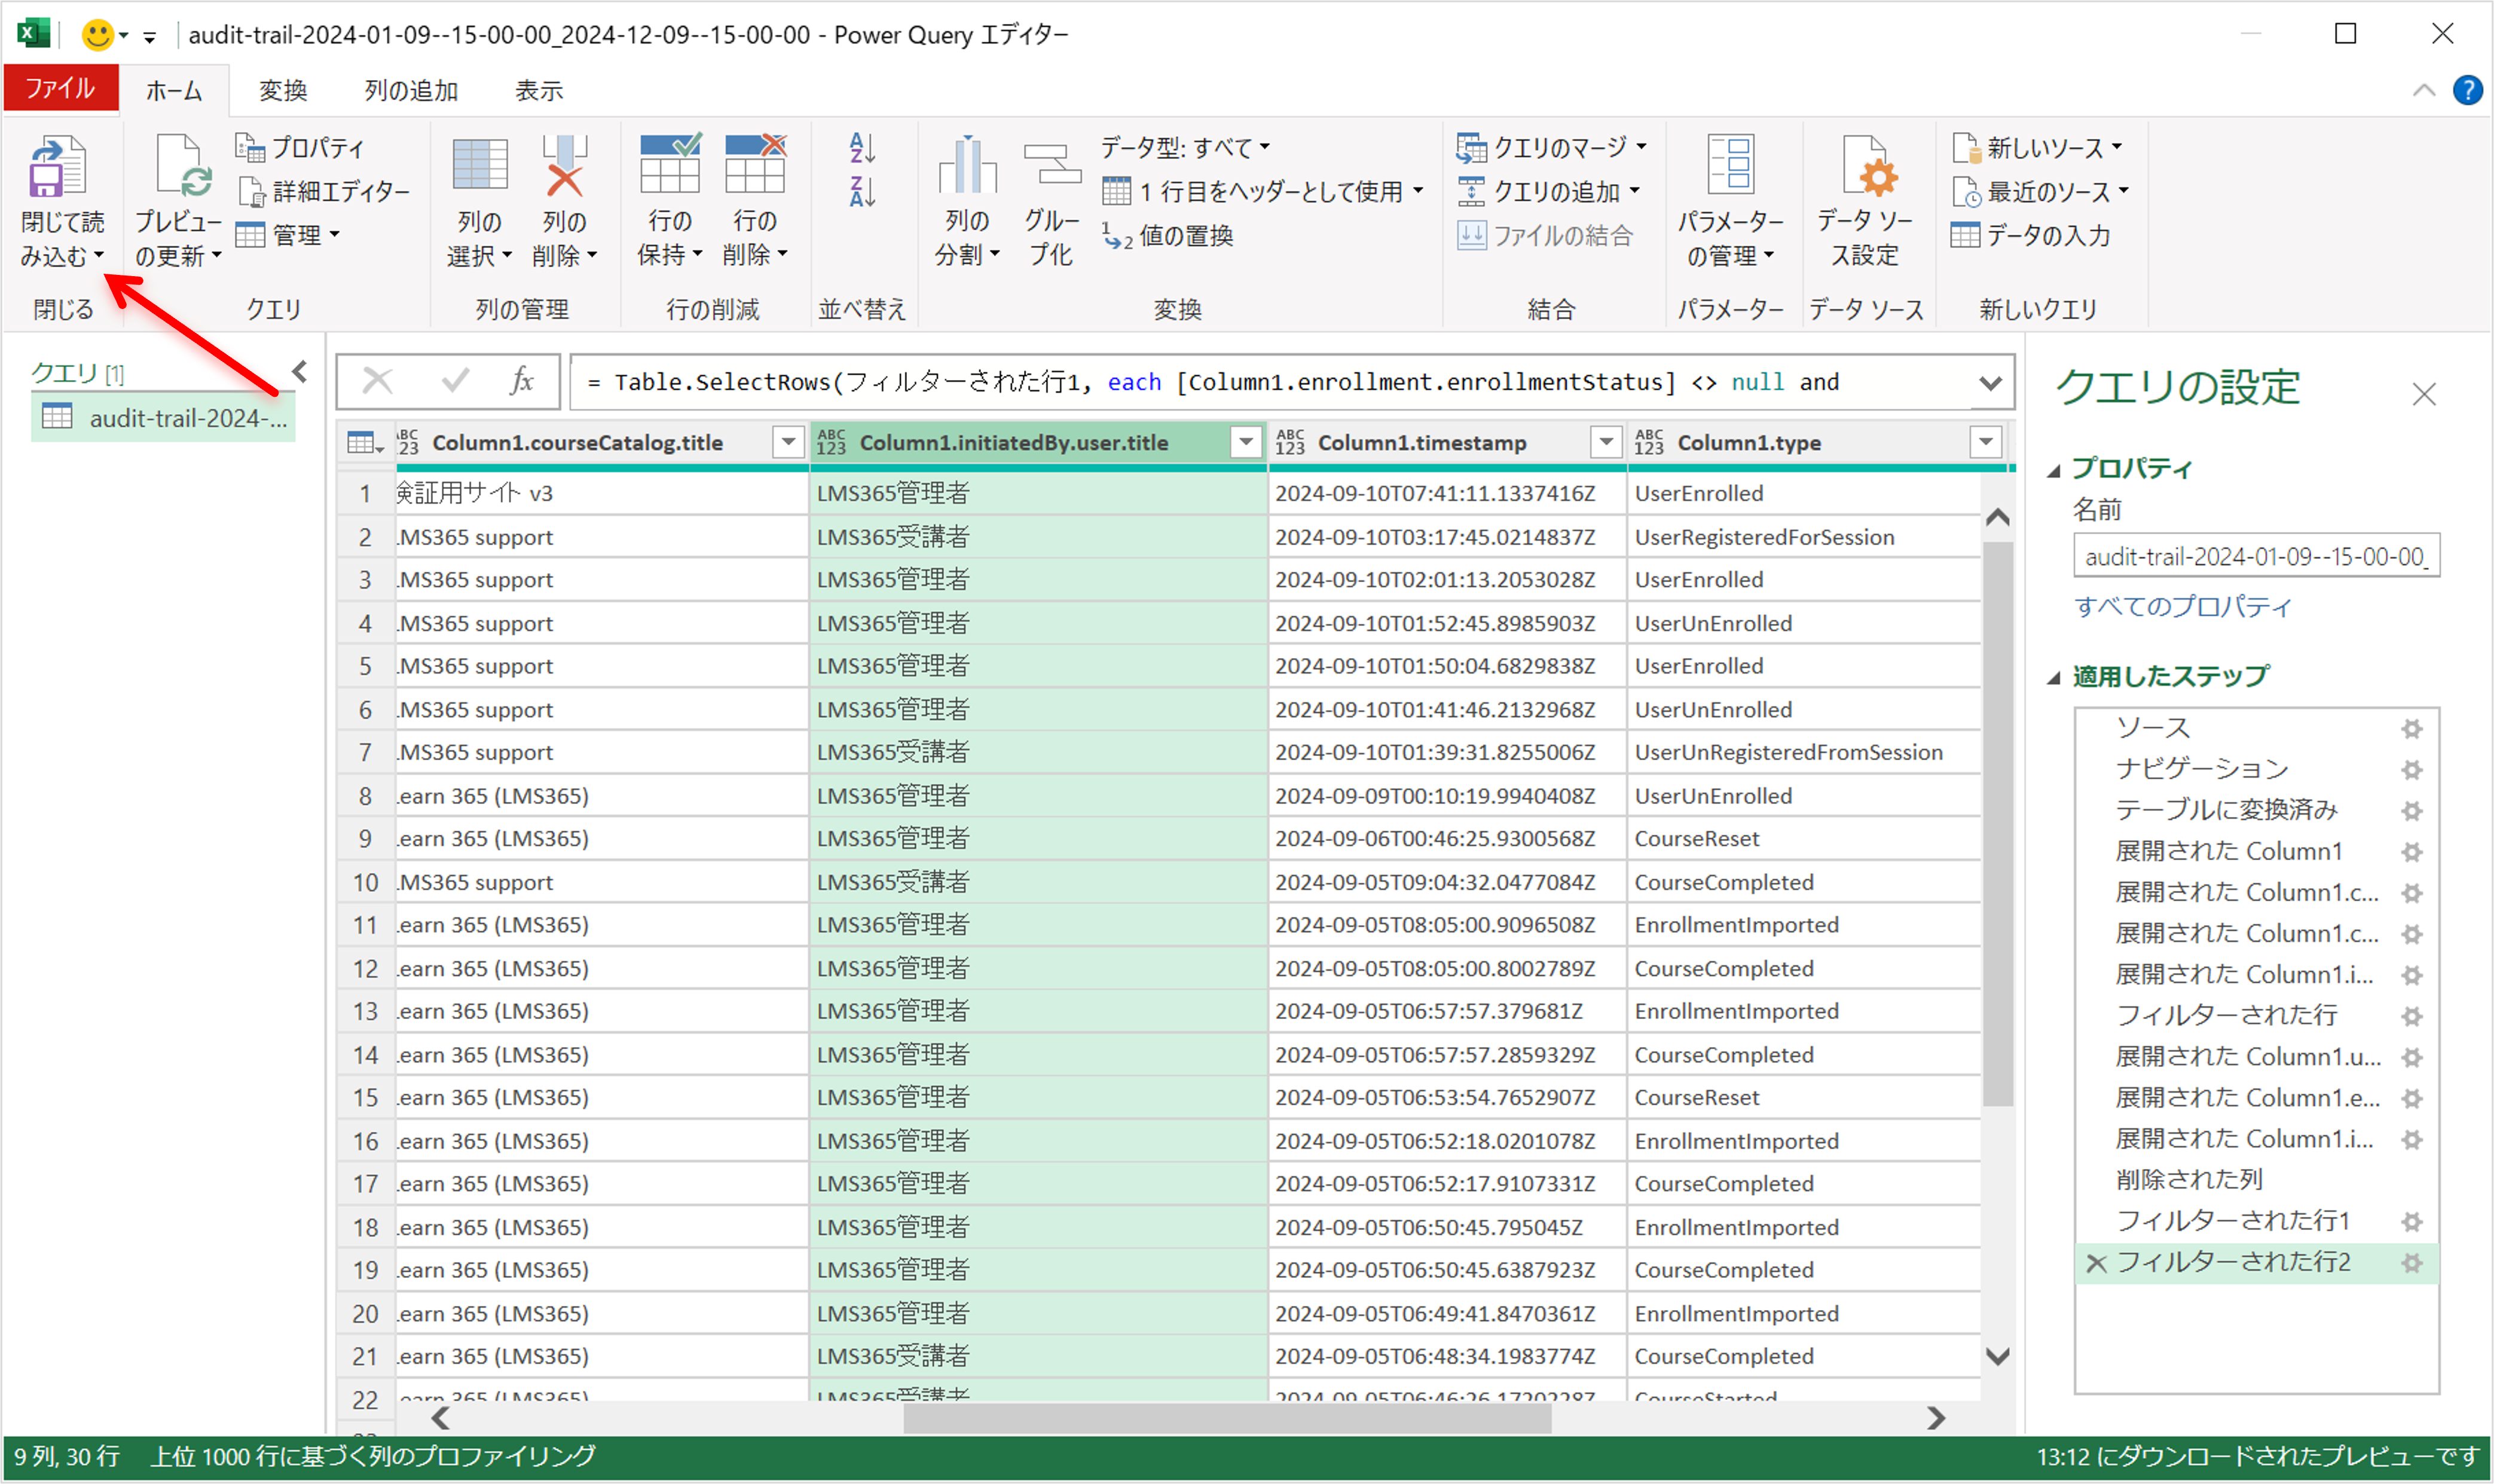
Task: Switch to the 列の追加 tab
Action: click(411, 91)
